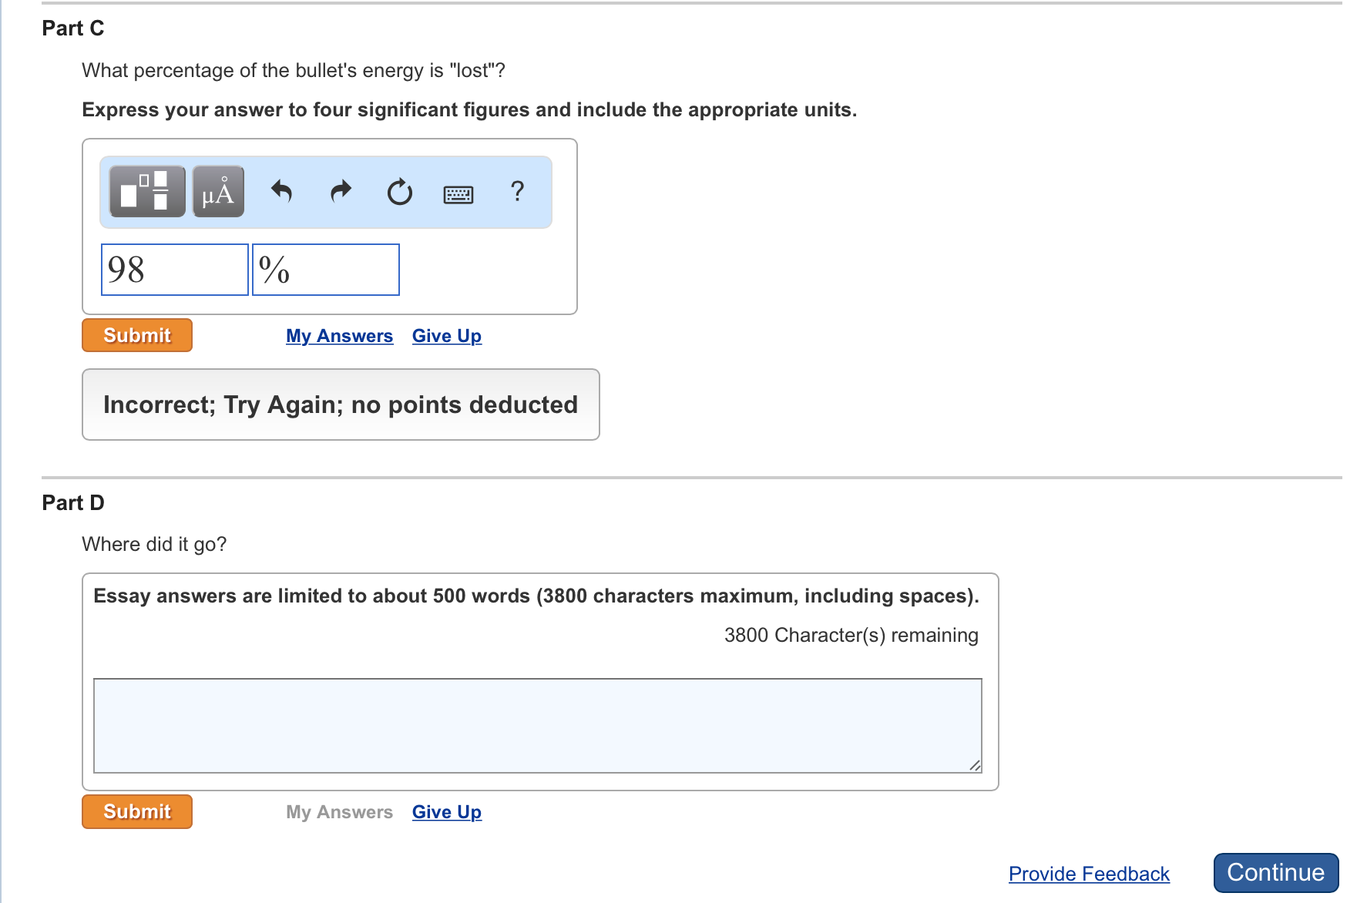
Task: Open the templates fraction tool icon
Action: click(x=147, y=191)
